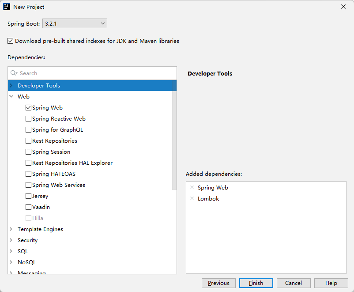The image size is (354, 292).
Task: Open the Spring Boot version dropdown
Action: point(75,23)
